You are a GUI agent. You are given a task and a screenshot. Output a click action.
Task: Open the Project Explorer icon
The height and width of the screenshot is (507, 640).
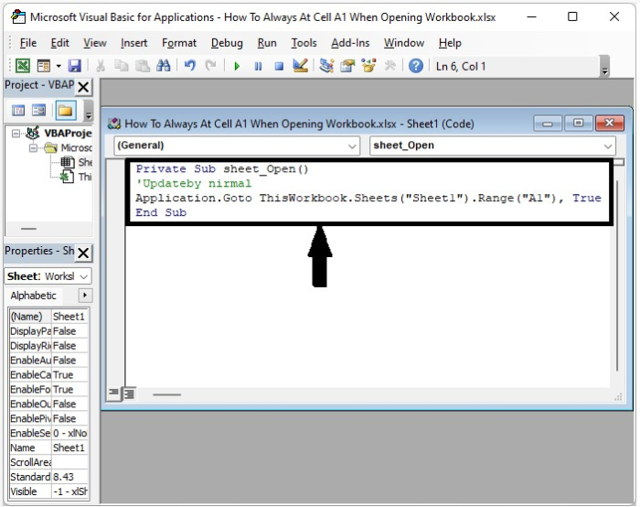[326, 66]
